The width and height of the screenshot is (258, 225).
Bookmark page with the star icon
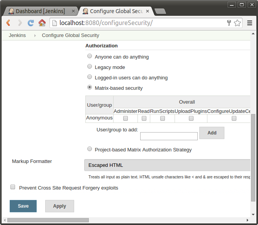coord(237,23)
